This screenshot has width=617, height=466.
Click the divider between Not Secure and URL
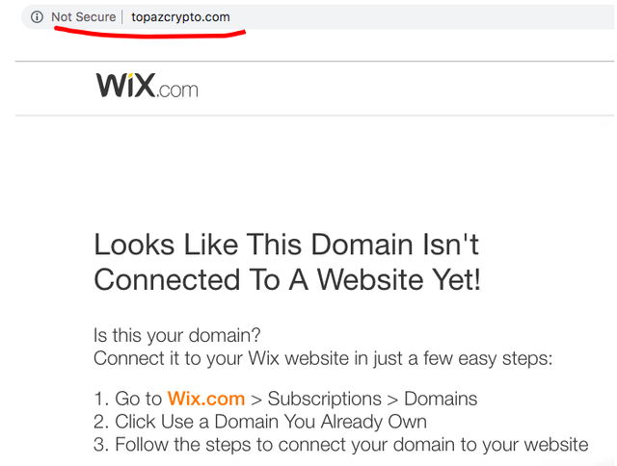point(122,17)
